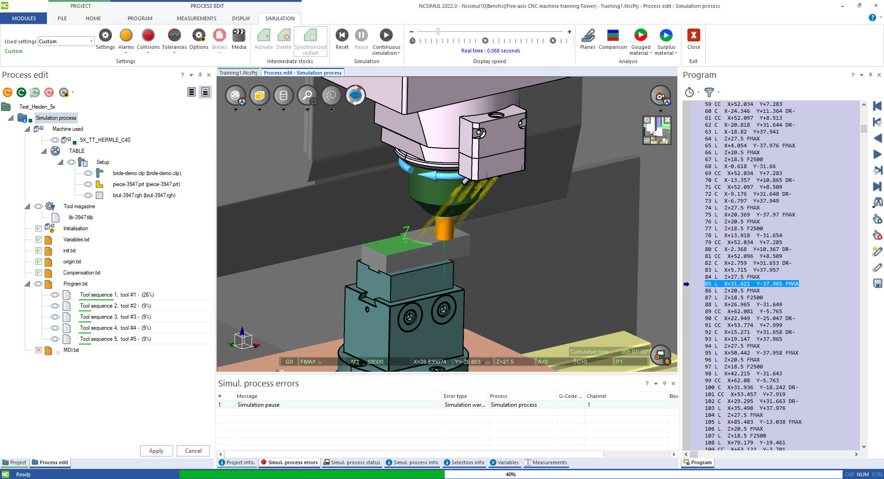Toggle visibility of Tool sequence 1
Image resolution: width=884 pixels, height=479 pixels.
(x=55, y=295)
